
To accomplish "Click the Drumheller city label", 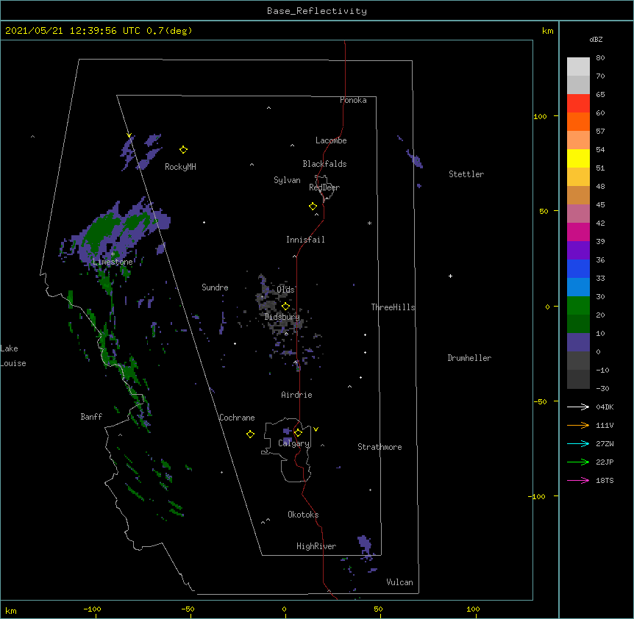I will tap(469, 358).
